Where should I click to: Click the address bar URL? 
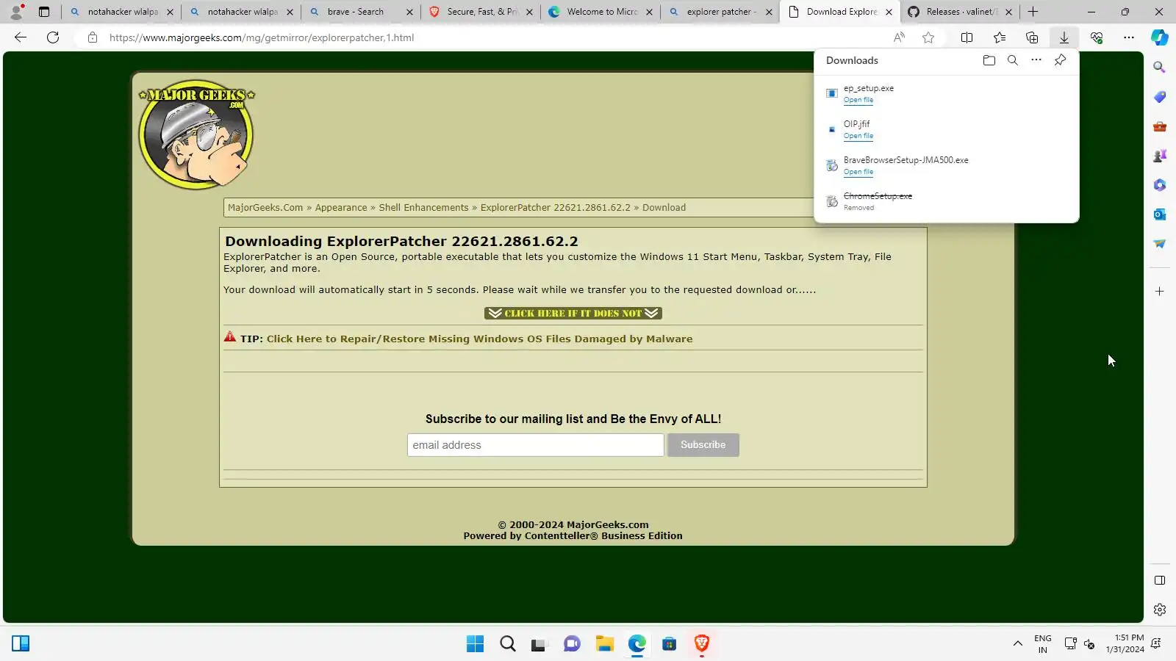[262, 37]
